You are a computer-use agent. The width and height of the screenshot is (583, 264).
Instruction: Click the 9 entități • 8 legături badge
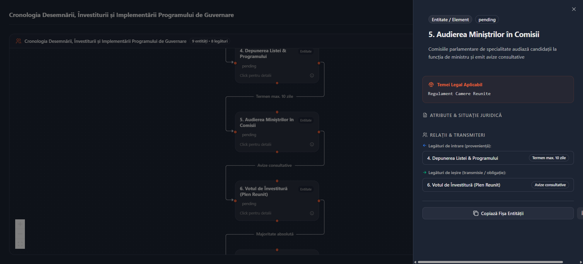[x=210, y=41]
